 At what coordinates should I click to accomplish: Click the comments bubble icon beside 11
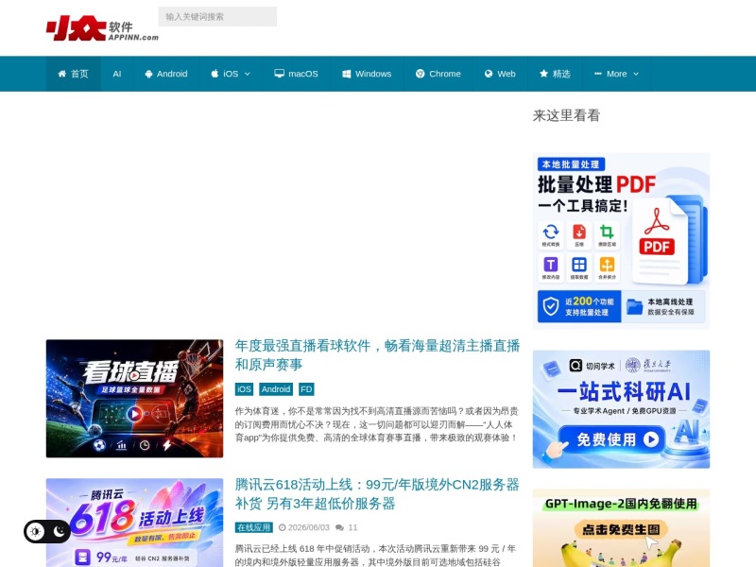(x=339, y=527)
